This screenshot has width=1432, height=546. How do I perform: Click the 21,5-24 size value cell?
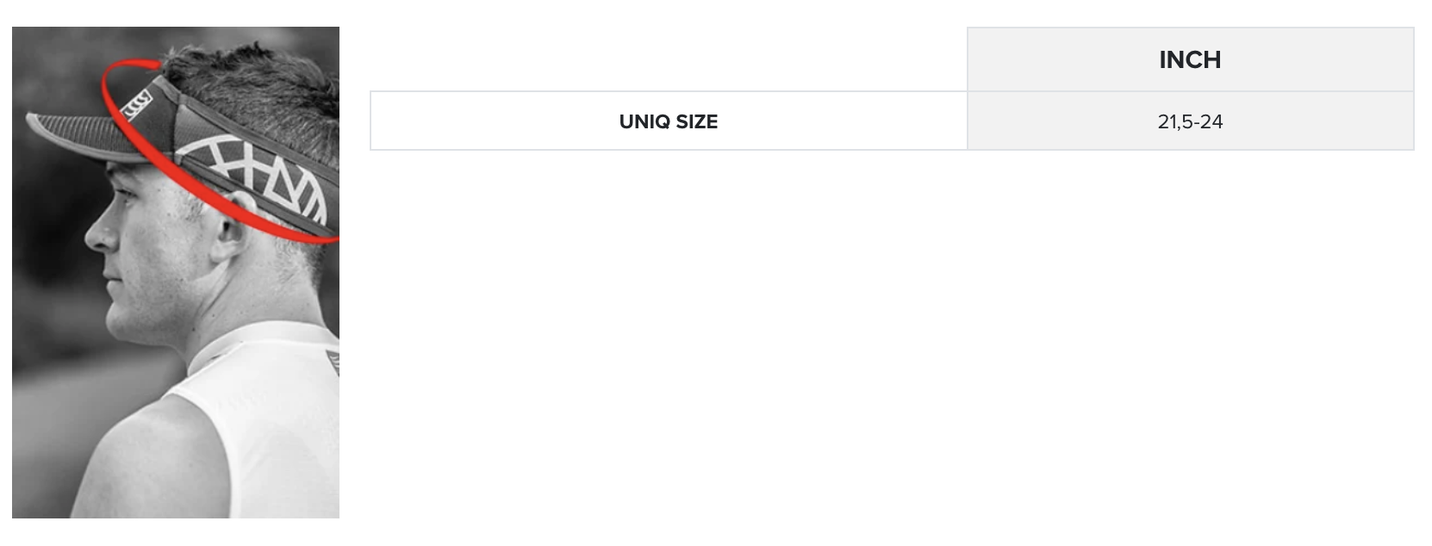(1190, 121)
